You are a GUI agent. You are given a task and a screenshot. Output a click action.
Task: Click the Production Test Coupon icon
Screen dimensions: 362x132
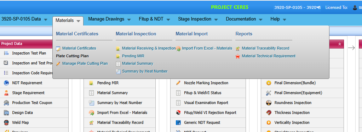(6, 103)
